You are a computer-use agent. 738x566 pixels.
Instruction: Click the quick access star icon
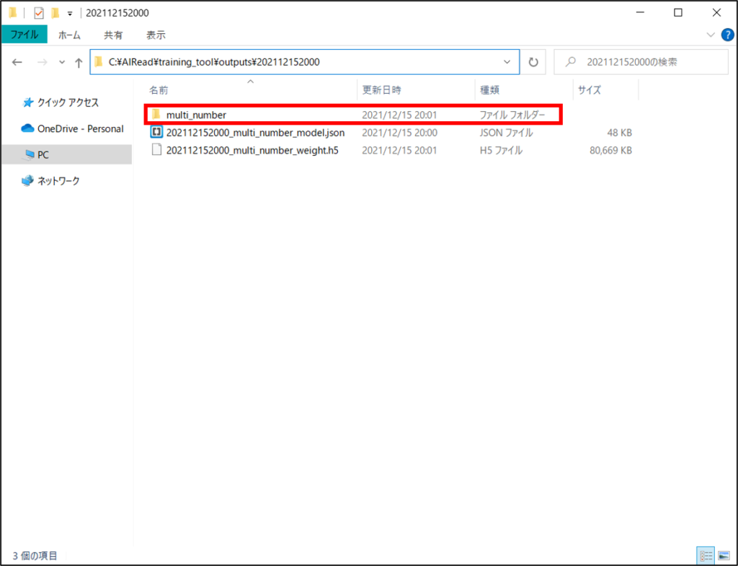tap(28, 102)
